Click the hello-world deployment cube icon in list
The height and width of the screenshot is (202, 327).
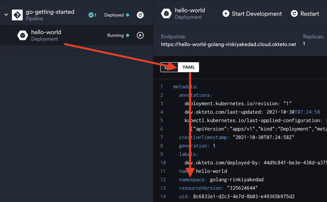23,35
